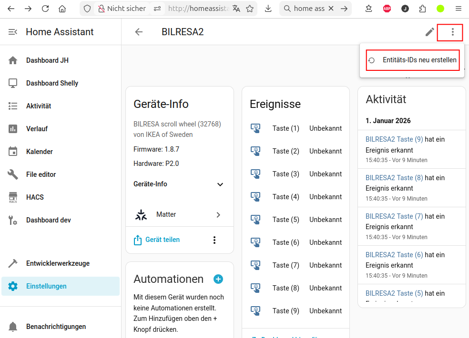Click the pencil edit icon for BILRESA2

(x=429, y=32)
